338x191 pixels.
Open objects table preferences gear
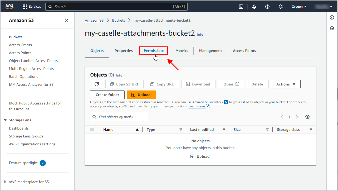[307, 117]
